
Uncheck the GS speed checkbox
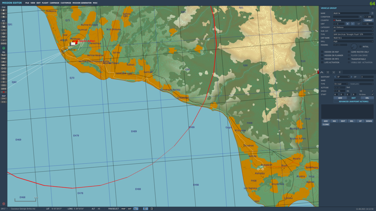[x=372, y=91]
